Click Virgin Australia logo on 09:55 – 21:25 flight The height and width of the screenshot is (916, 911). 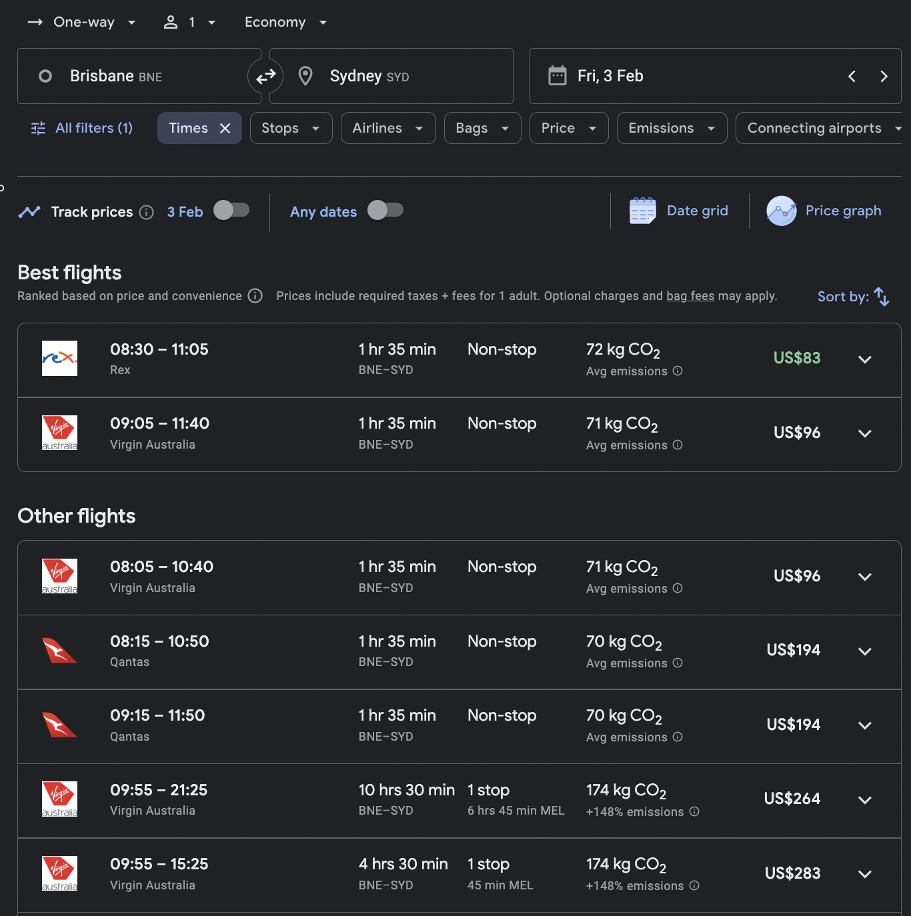pos(59,799)
